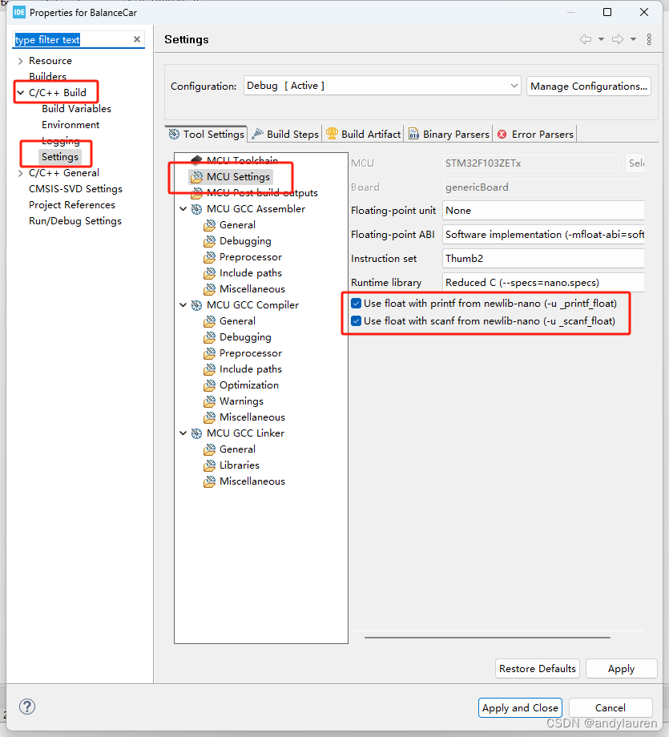Uncheck float with scanf from newlib-nano

point(356,321)
